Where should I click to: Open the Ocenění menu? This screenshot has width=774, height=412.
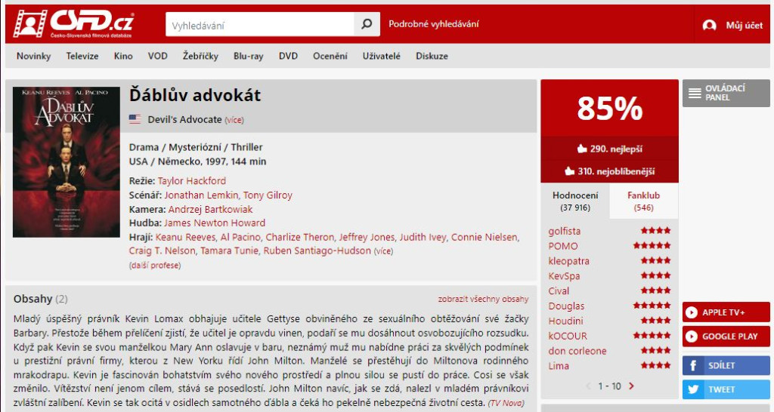coord(330,56)
